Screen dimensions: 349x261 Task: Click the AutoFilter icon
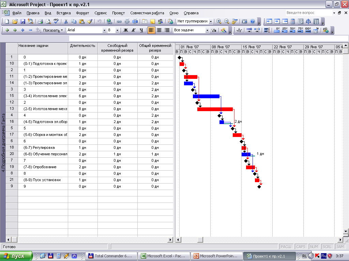pyautogui.click(x=214, y=30)
